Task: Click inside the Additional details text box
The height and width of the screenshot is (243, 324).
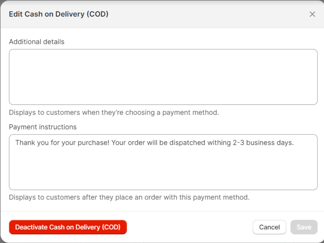Action: click(x=163, y=77)
